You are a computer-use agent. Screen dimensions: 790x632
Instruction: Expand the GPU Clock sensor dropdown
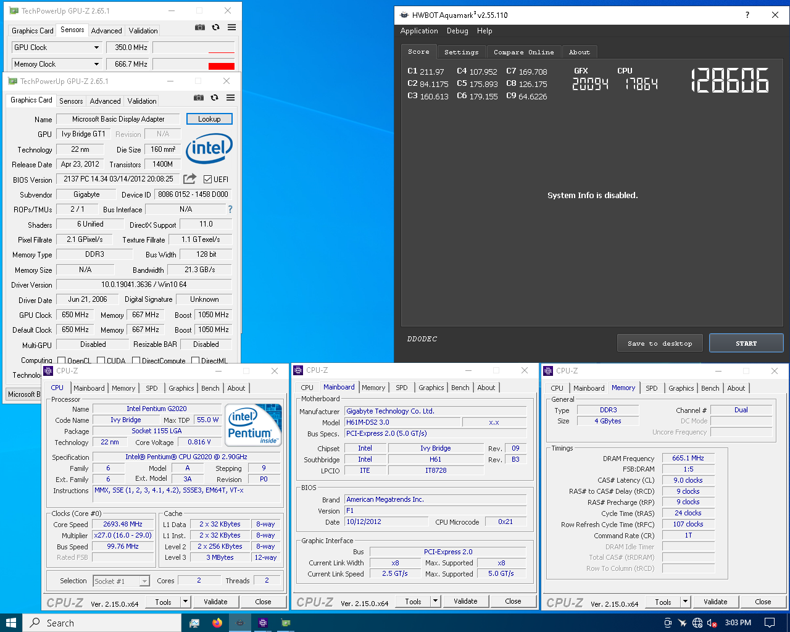[x=96, y=48]
